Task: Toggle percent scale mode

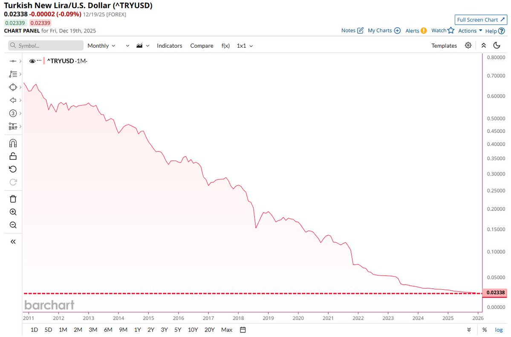Action: click(485, 330)
